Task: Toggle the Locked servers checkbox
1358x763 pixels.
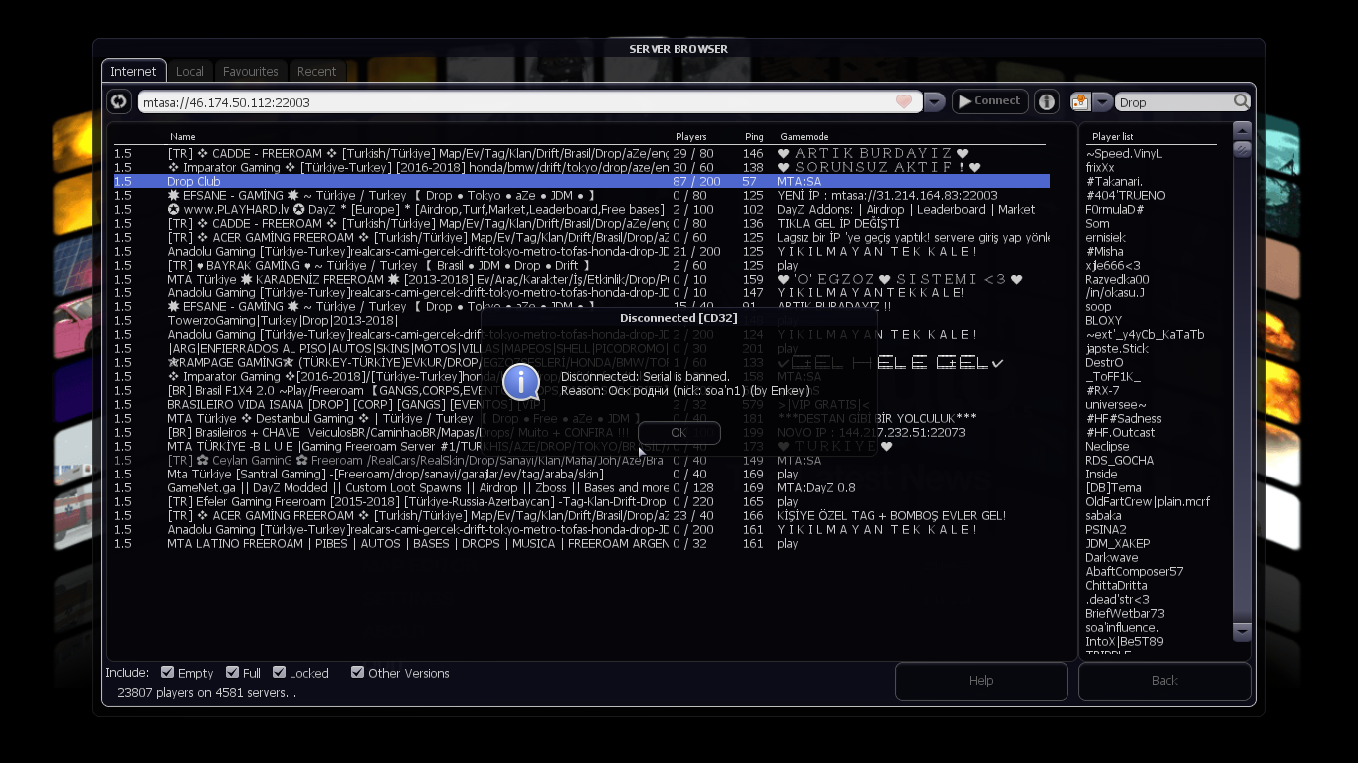Action: (x=279, y=672)
